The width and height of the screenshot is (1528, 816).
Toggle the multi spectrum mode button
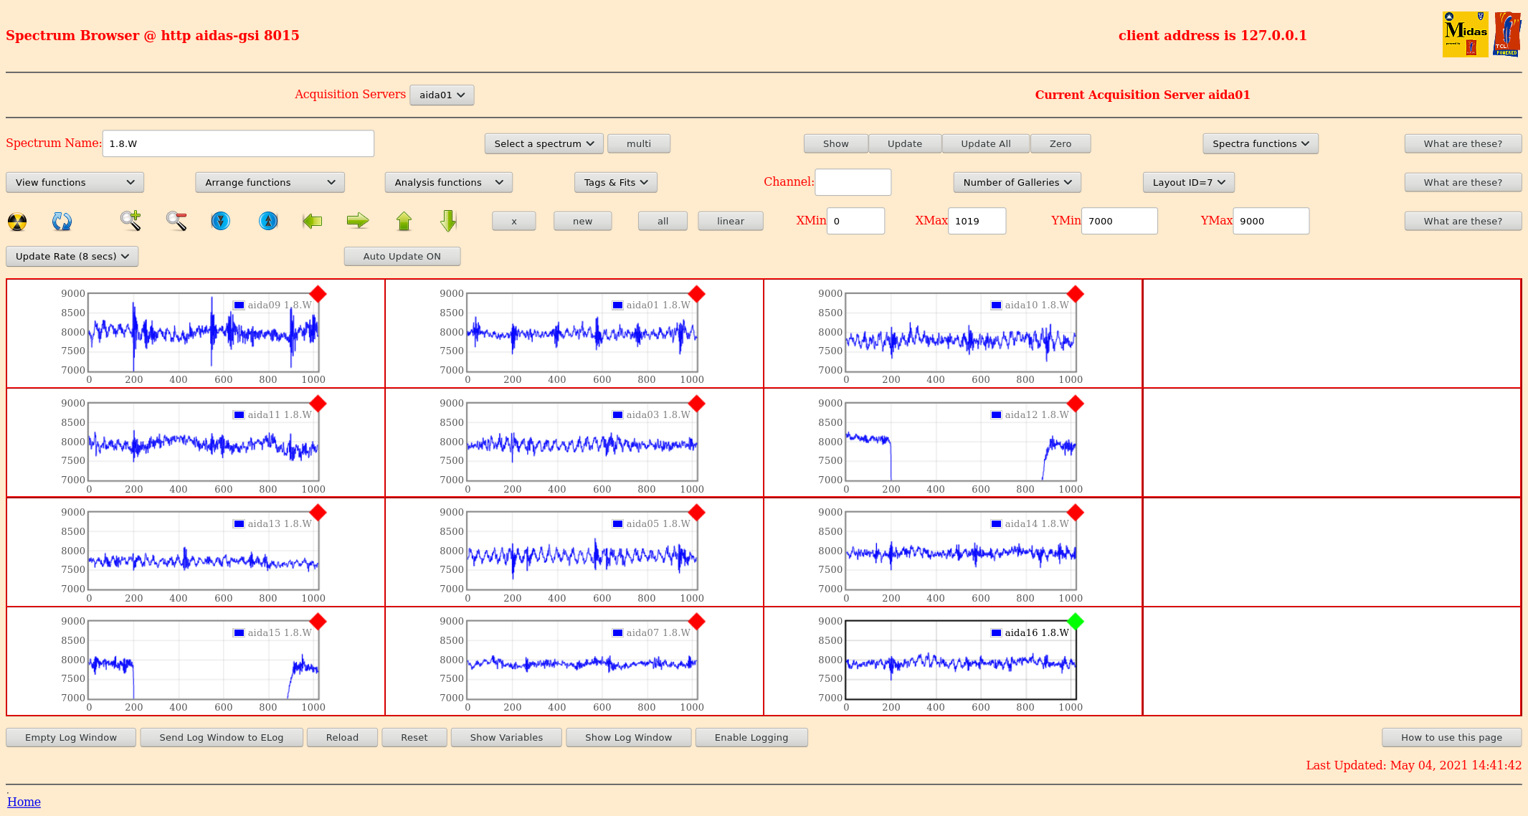tap(638, 143)
